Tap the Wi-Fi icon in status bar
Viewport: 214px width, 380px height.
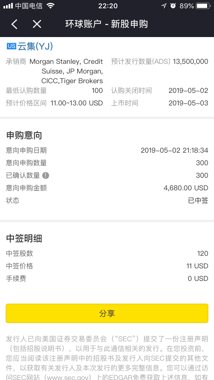(x=51, y=6)
